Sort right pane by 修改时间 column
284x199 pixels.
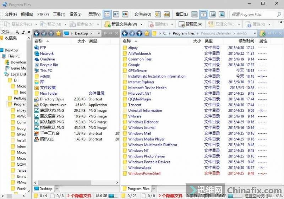pos(246,41)
